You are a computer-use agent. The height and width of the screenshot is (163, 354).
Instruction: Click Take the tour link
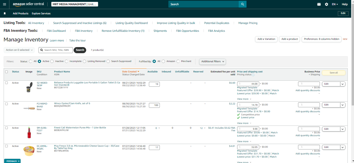click(78, 41)
